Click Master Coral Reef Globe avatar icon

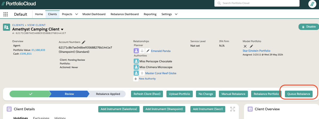pyautogui.click(x=136, y=73)
